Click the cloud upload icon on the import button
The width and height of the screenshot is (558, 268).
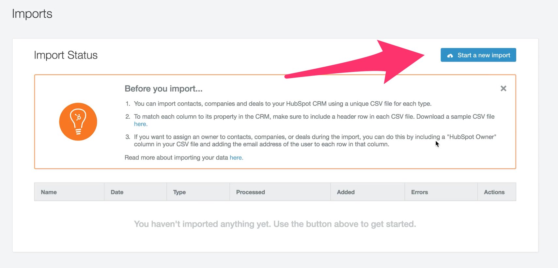(x=451, y=55)
